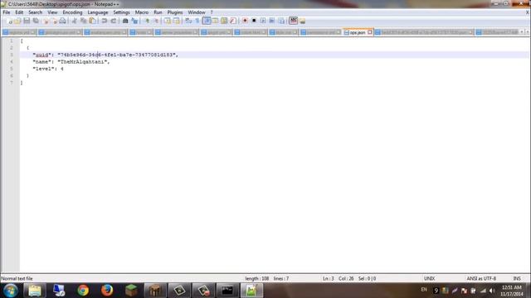
Task: Toggle the INS insert mode indicator
Action: (x=517, y=279)
